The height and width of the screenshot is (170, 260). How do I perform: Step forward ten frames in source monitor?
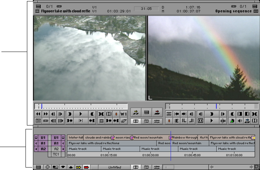tap(61, 121)
